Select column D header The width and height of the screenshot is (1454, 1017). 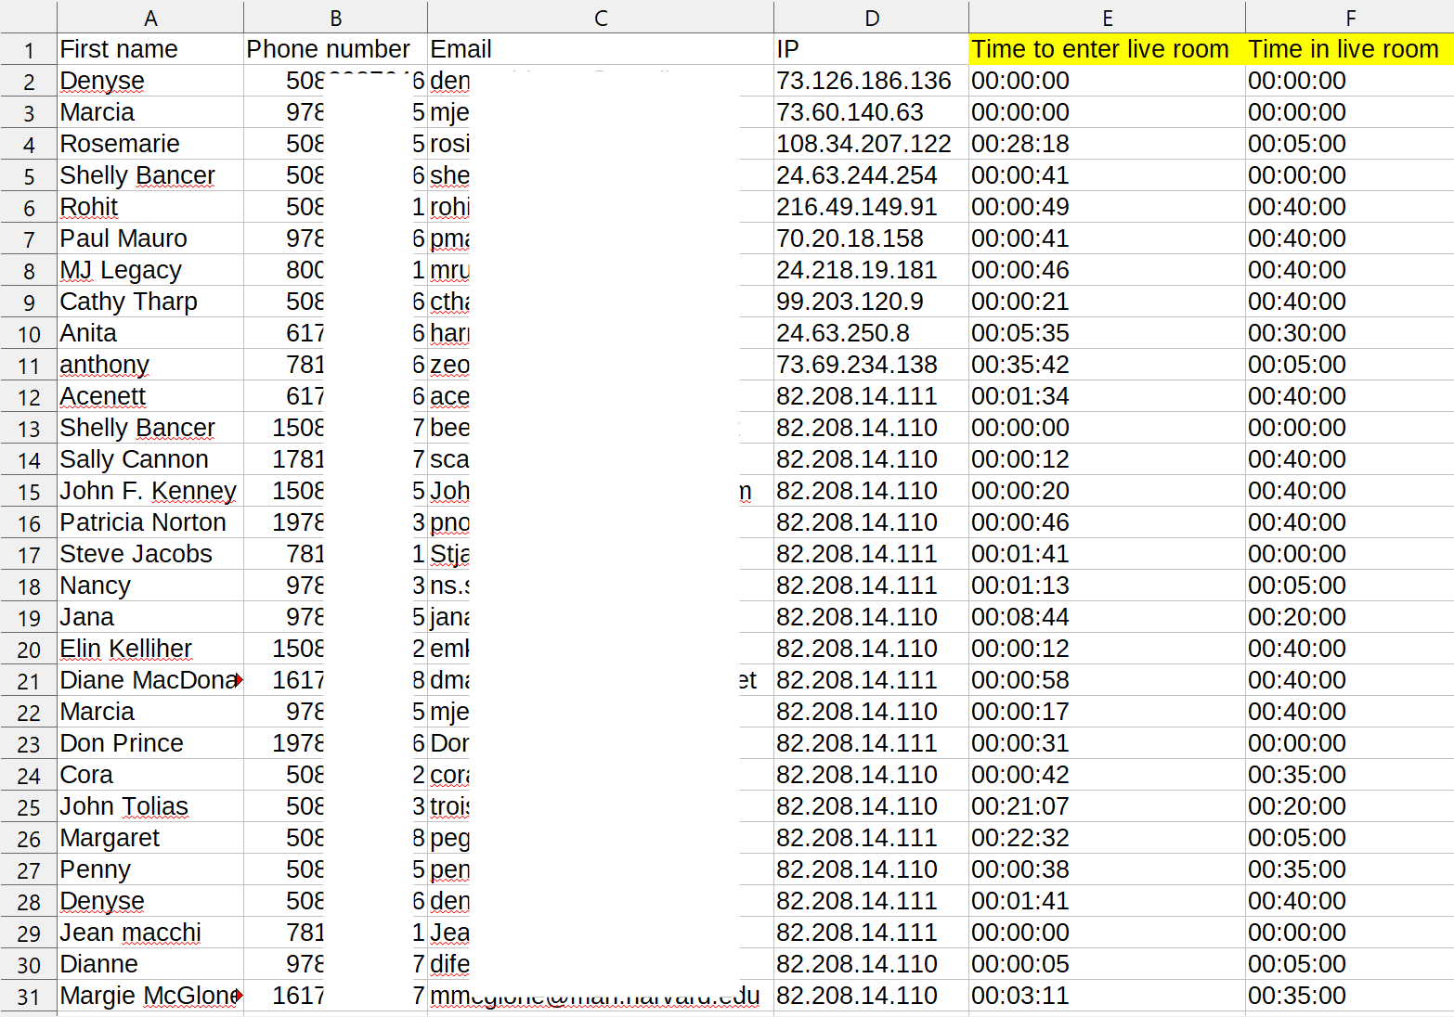click(871, 18)
